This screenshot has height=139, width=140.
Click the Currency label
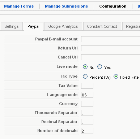click(68, 104)
